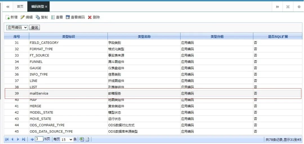The width and height of the screenshot is (304, 144).
Task: Click the jump-to-page arrow icon
Action: [32, 139]
